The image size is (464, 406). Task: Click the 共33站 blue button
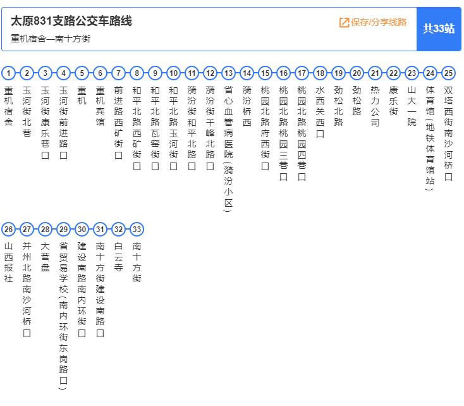(439, 28)
